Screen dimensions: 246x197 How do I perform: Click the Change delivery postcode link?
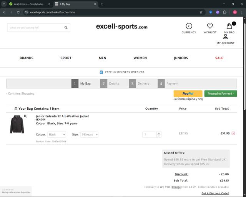tap(176, 187)
